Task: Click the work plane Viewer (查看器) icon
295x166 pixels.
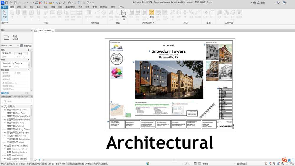Action: click(239, 14)
